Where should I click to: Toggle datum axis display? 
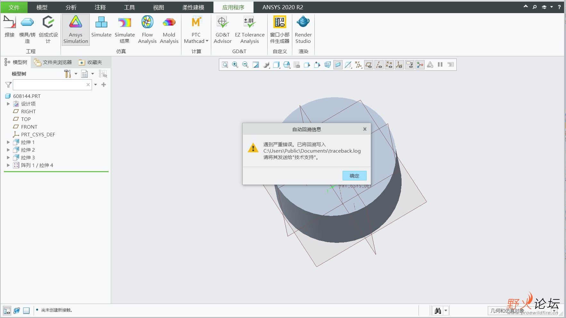(x=379, y=65)
